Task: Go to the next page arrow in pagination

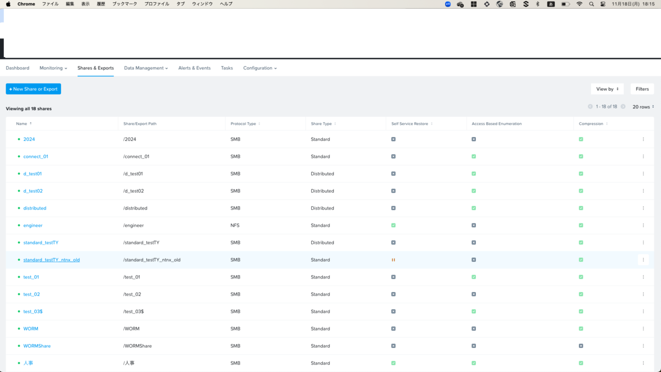Action: click(623, 106)
